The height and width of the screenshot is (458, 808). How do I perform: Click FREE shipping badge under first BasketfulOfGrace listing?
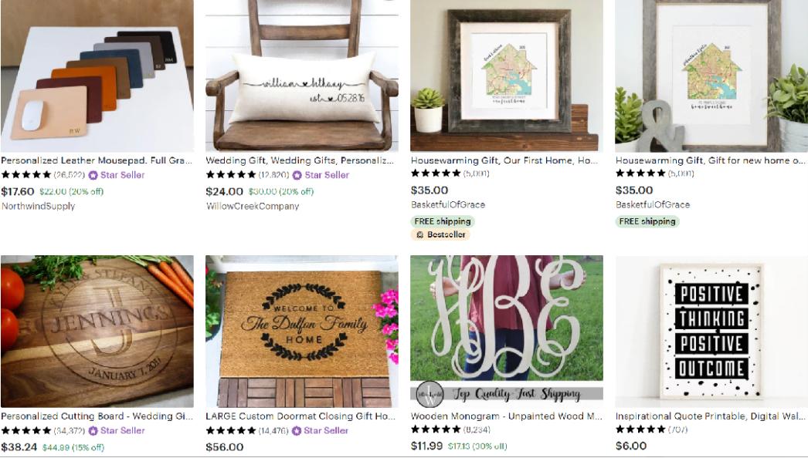[x=443, y=221]
